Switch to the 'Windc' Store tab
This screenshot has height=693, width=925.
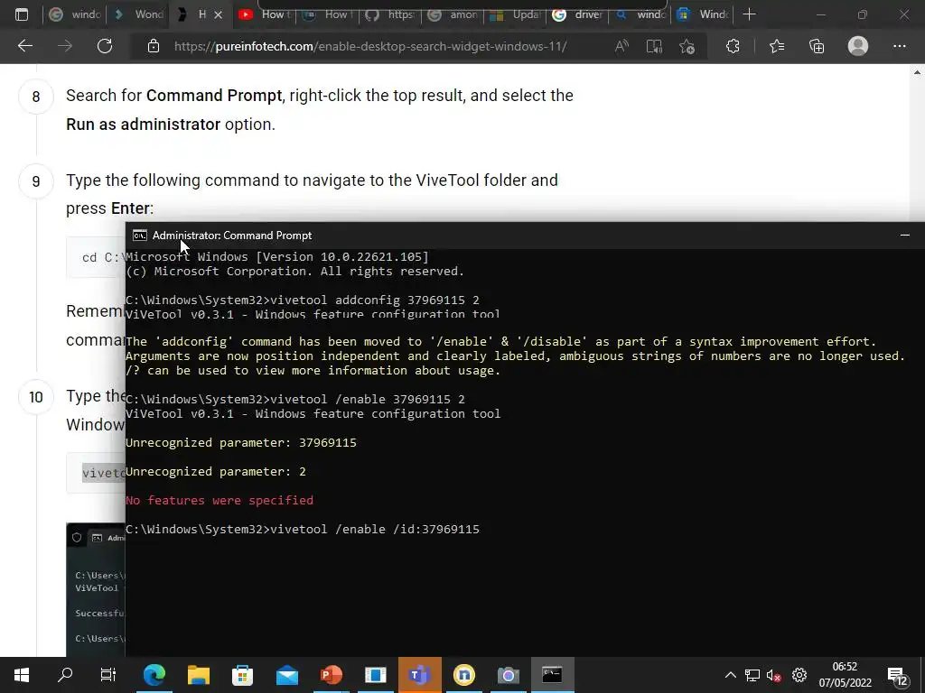click(703, 14)
